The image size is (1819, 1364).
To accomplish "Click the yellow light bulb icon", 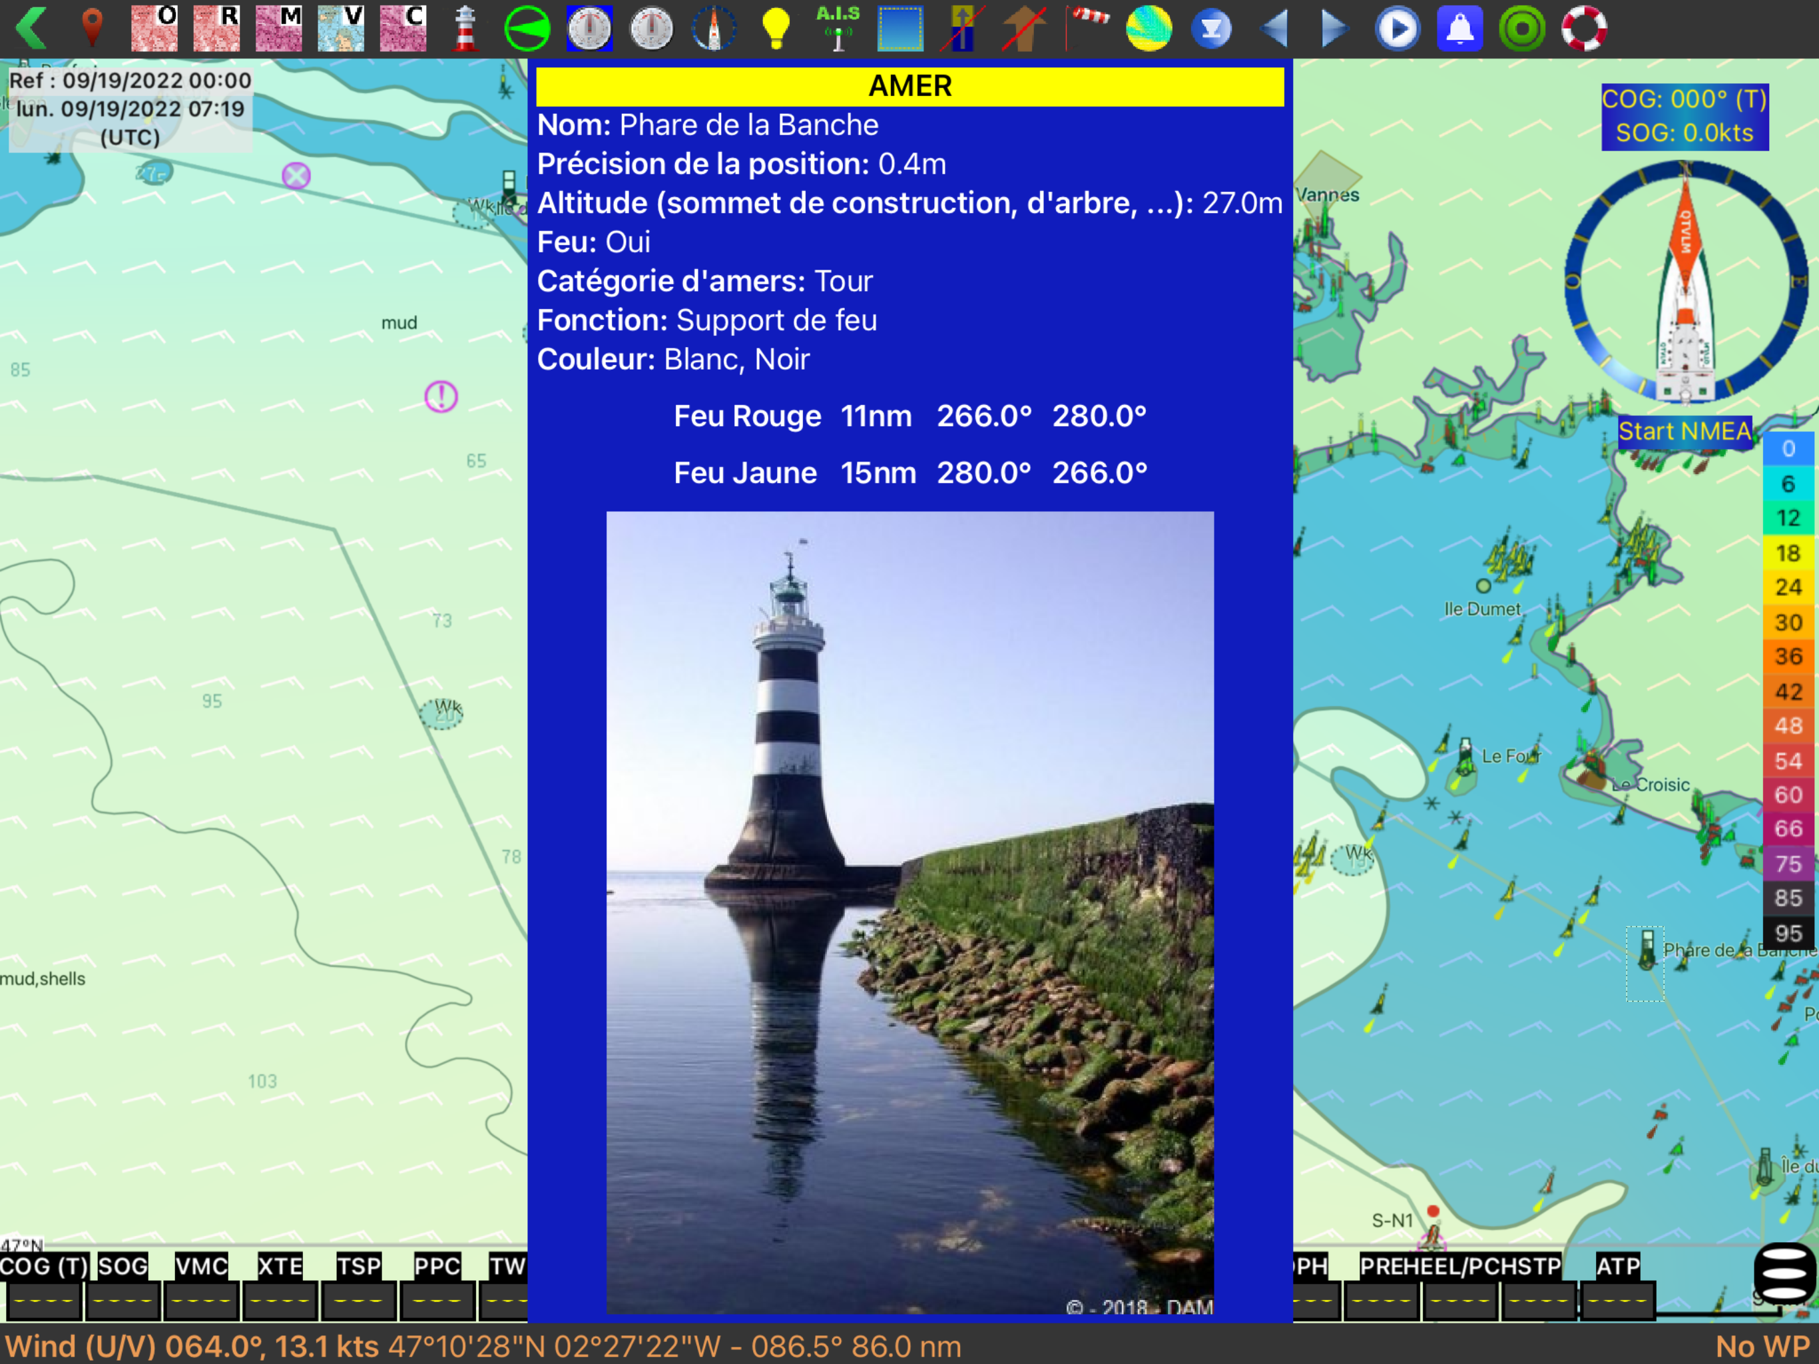I will click(776, 28).
